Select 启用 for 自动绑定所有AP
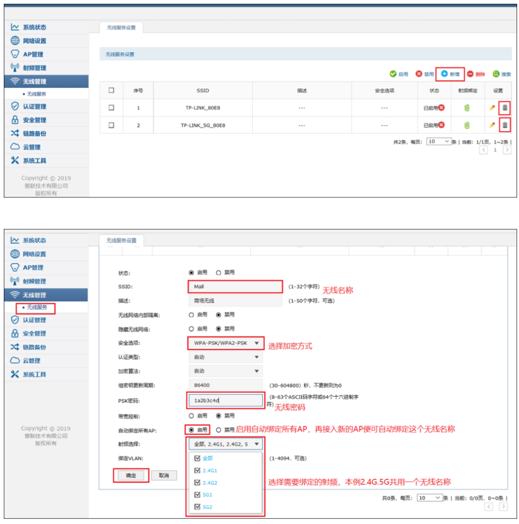 coord(192,430)
